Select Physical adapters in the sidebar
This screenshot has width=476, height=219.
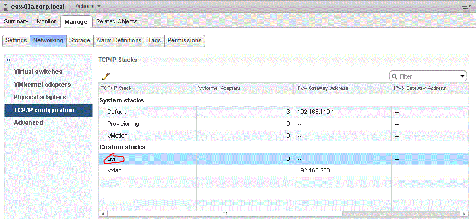click(40, 97)
